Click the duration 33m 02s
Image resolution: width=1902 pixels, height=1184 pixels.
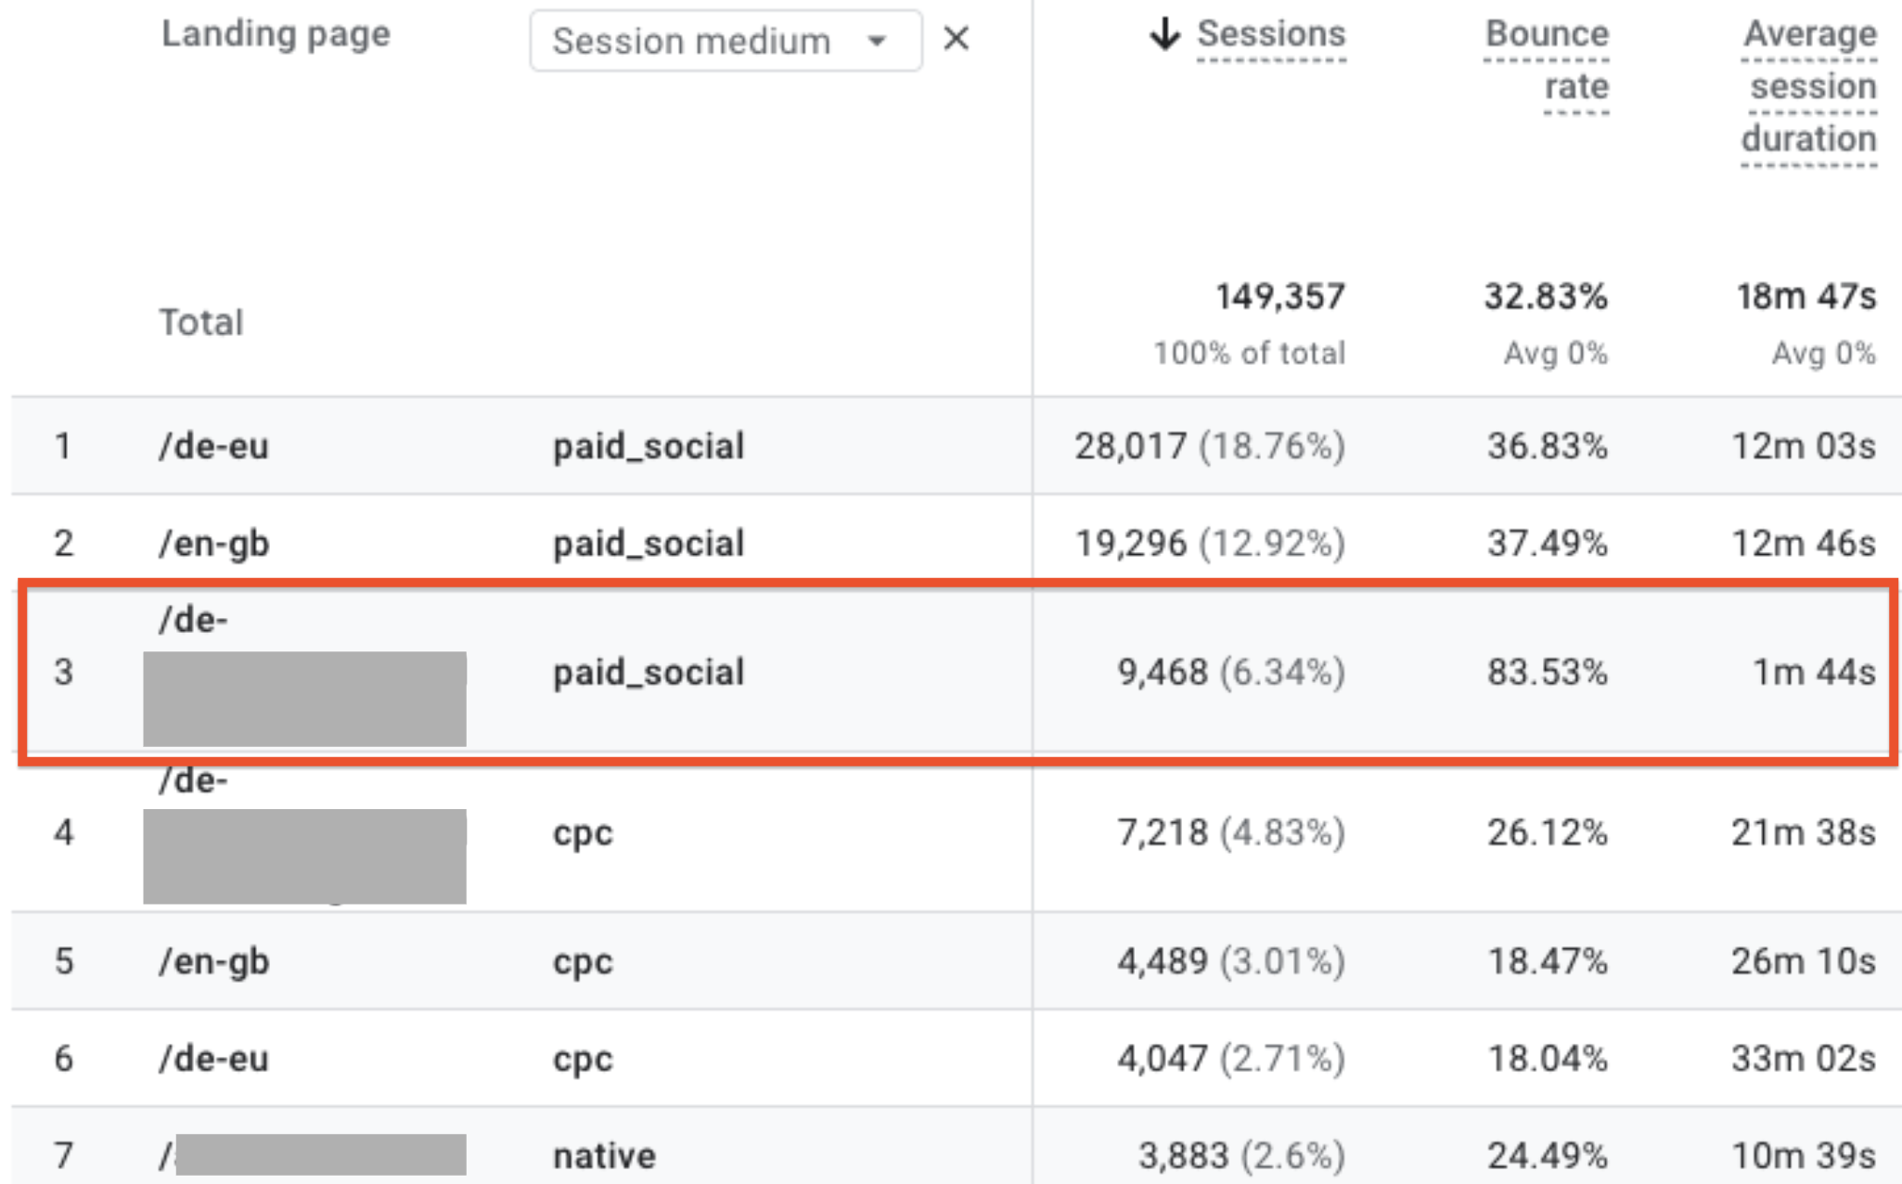click(x=1805, y=1059)
